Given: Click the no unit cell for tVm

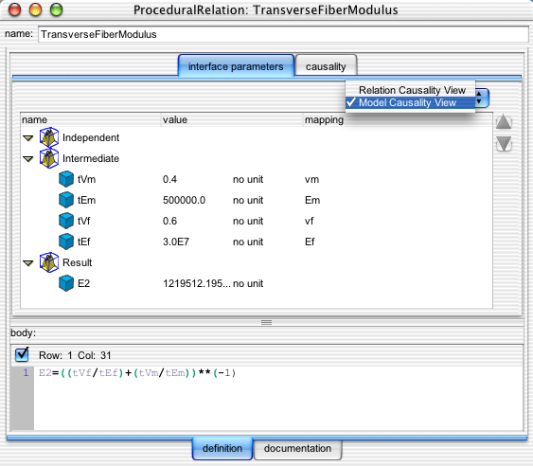Looking at the screenshot, I should [x=248, y=179].
